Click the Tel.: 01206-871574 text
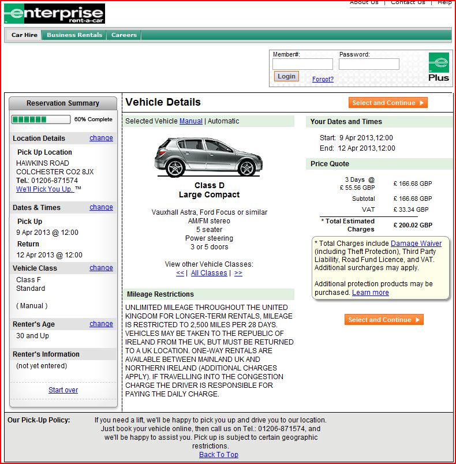The width and height of the screenshot is (456, 464). [47, 181]
